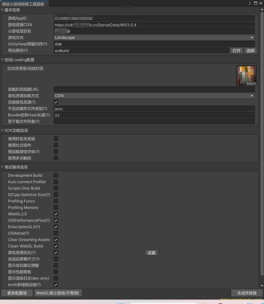Click the 打开 button next to 导出路径
This screenshot has height=304, width=264.
tap(237, 50)
